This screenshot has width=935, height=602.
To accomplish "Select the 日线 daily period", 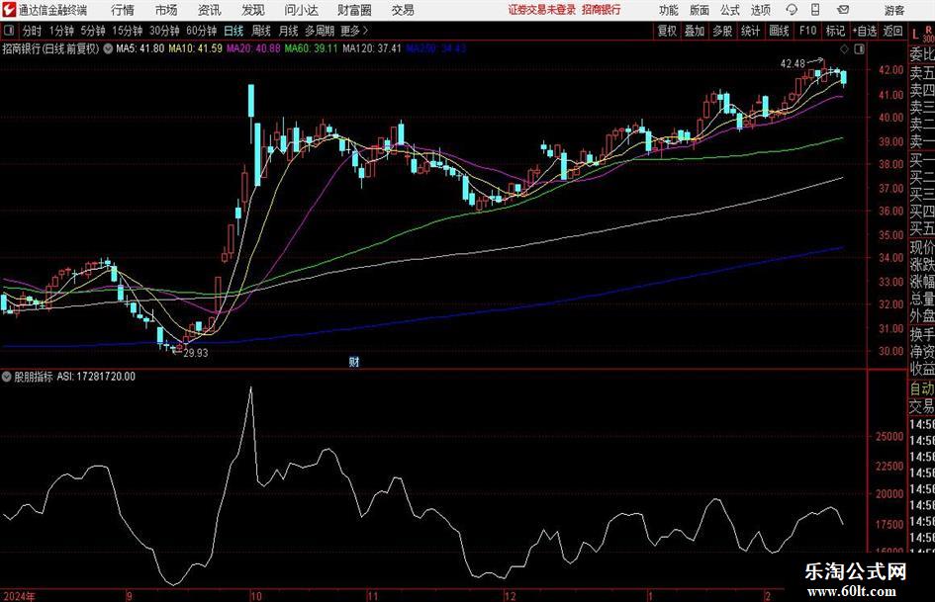I will click(234, 31).
